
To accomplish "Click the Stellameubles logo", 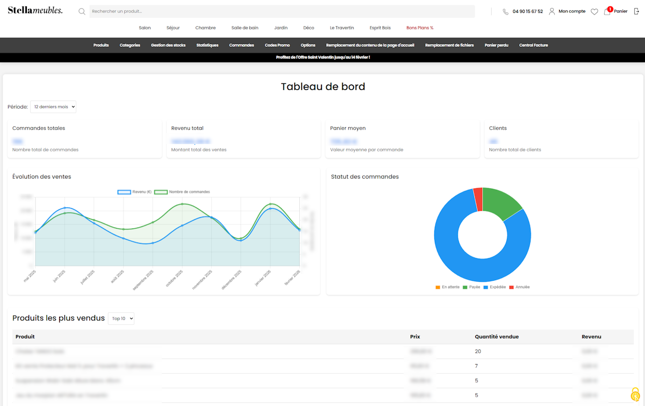I will (x=34, y=10).
